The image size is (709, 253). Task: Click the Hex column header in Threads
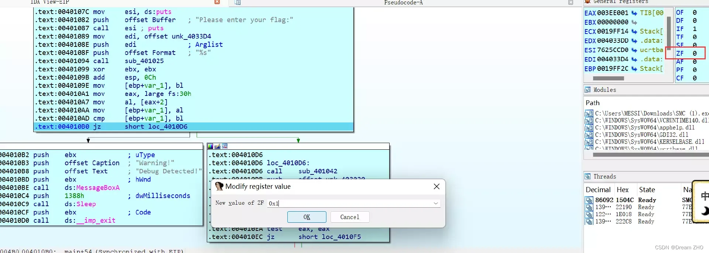[623, 190]
